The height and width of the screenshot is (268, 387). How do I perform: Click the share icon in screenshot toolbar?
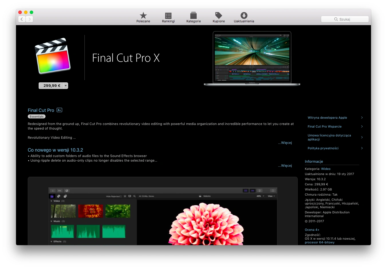click(273, 190)
